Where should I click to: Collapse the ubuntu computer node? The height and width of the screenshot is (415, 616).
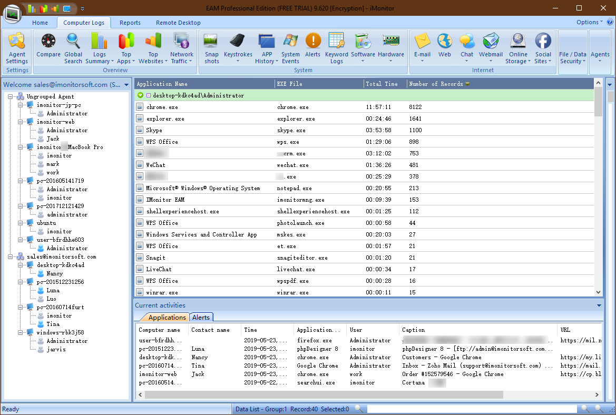click(21, 223)
